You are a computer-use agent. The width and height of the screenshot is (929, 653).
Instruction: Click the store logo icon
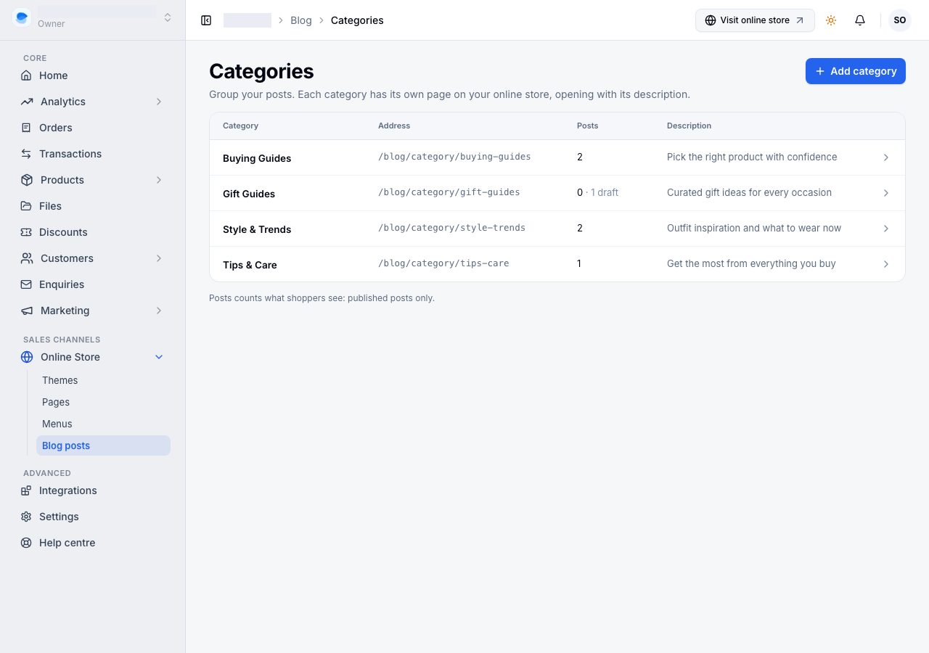pyautogui.click(x=22, y=17)
